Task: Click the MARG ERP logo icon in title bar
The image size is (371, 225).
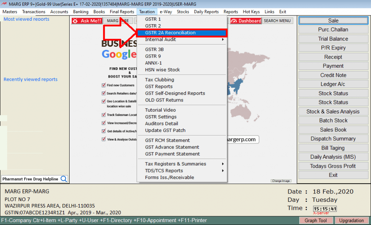Action: [x=4, y=4]
